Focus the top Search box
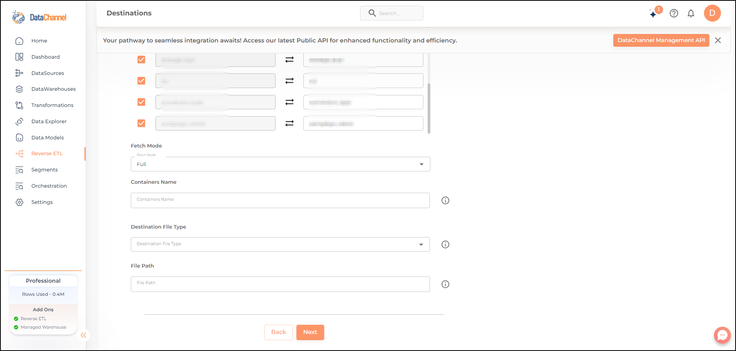This screenshot has width=736, height=351. 392,13
